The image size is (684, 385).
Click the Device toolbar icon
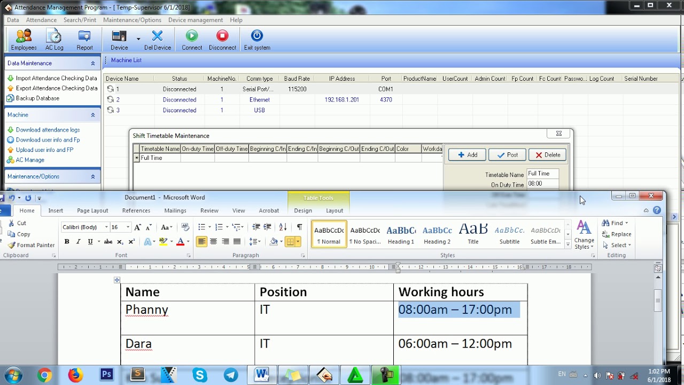[x=119, y=36]
